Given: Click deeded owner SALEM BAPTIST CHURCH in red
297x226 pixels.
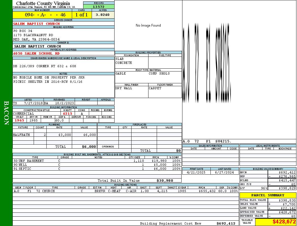Looking at the screenshot, I should pyautogui.click(x=36, y=24).
